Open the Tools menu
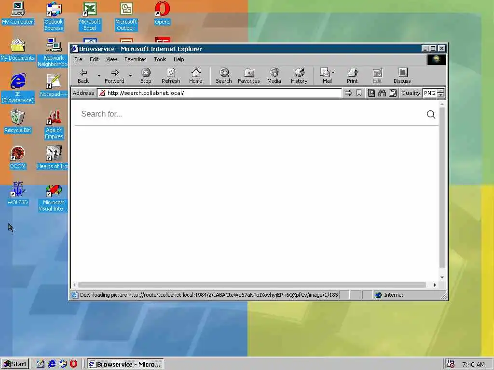Image resolution: width=494 pixels, height=370 pixels. tap(160, 59)
